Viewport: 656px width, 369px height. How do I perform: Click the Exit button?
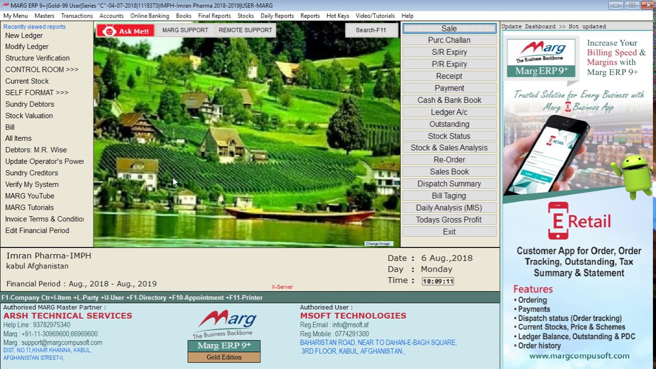[449, 232]
